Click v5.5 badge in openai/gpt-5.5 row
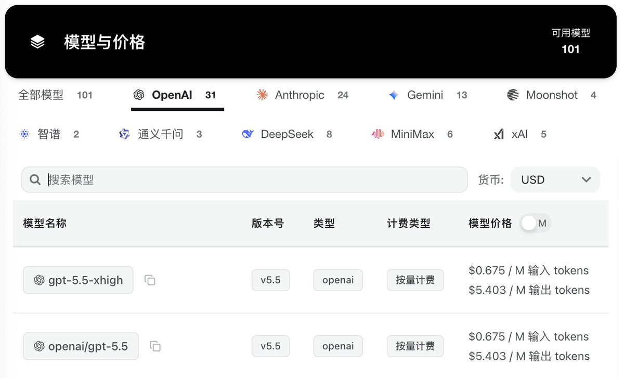The image size is (624, 378). pos(270,346)
